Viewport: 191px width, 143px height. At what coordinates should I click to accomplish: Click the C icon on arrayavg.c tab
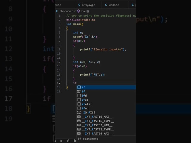click(79, 5)
